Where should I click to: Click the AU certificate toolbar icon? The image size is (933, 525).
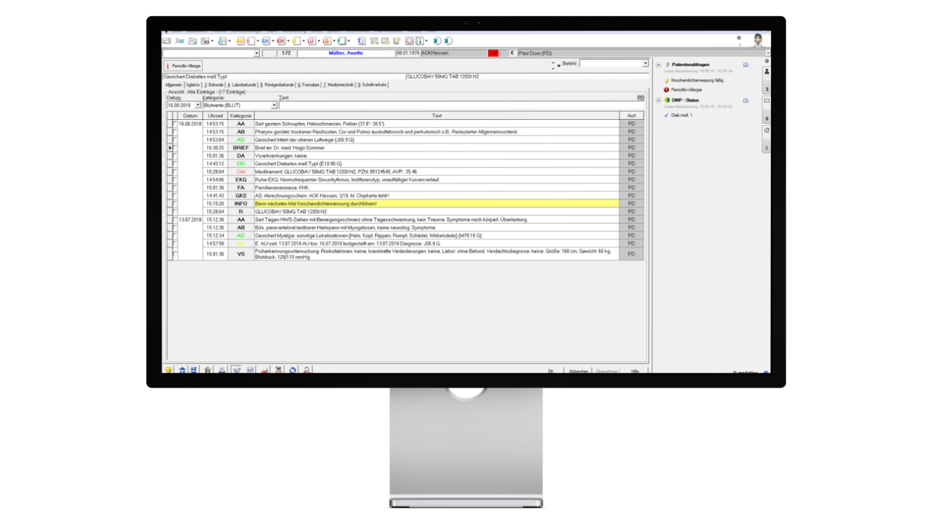(240, 41)
